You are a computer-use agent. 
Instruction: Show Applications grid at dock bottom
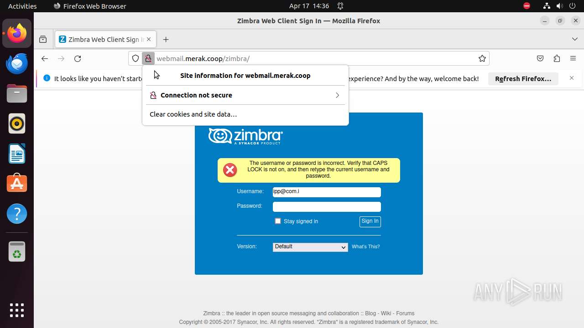point(17,310)
